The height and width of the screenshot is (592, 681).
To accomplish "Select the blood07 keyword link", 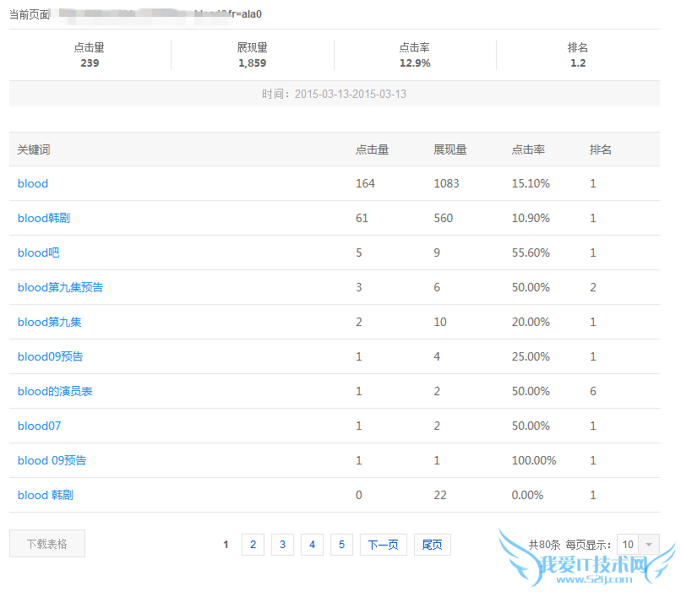I will pyautogui.click(x=40, y=426).
